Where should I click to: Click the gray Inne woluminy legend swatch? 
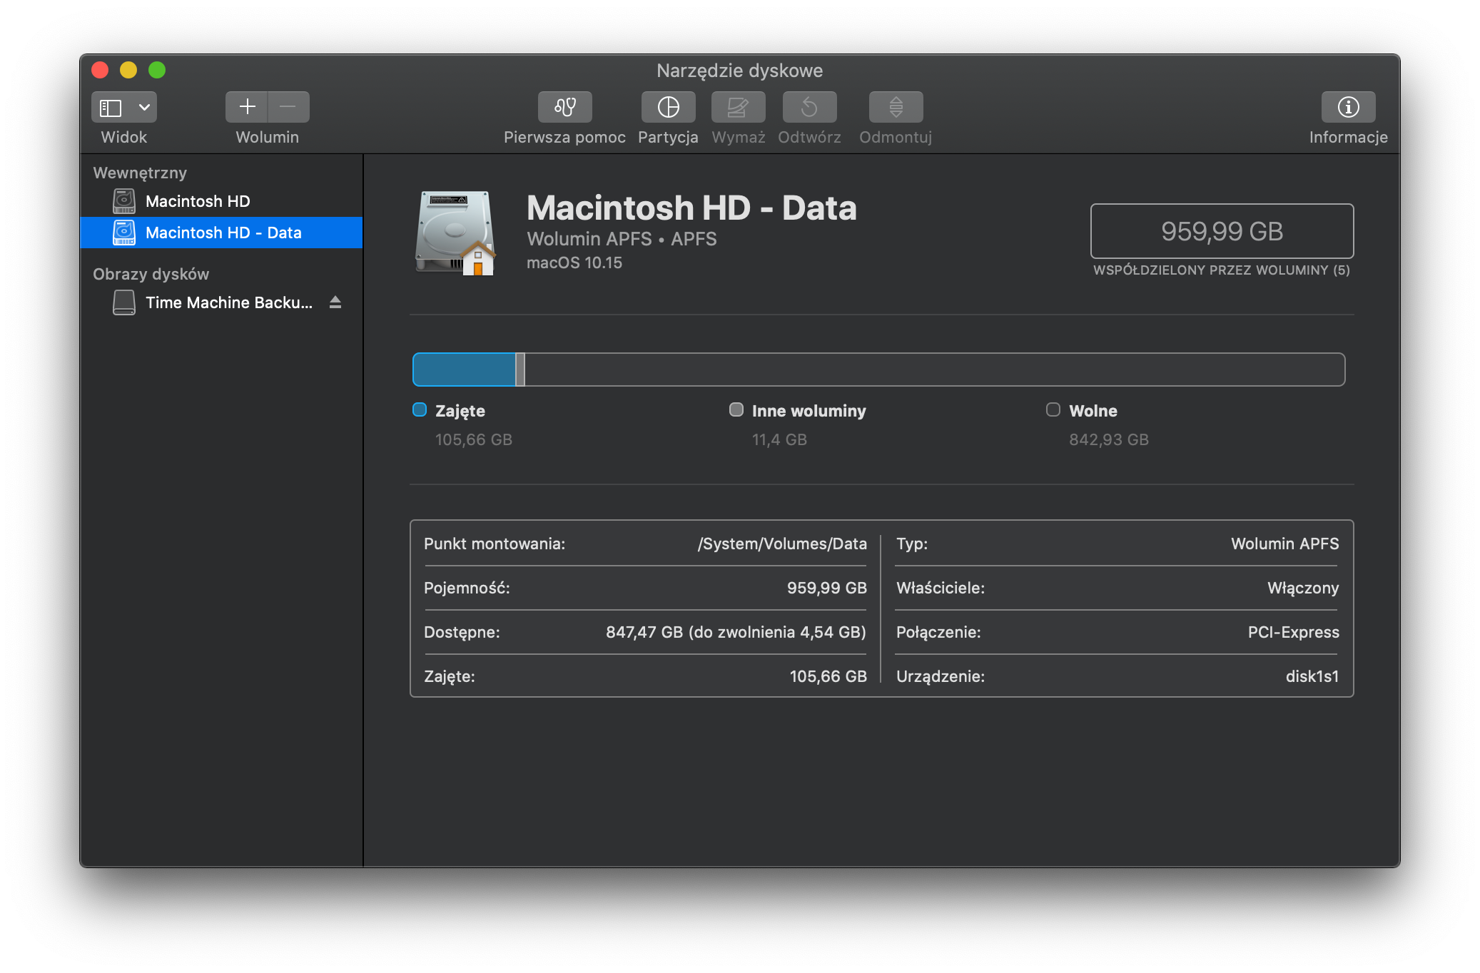736,409
